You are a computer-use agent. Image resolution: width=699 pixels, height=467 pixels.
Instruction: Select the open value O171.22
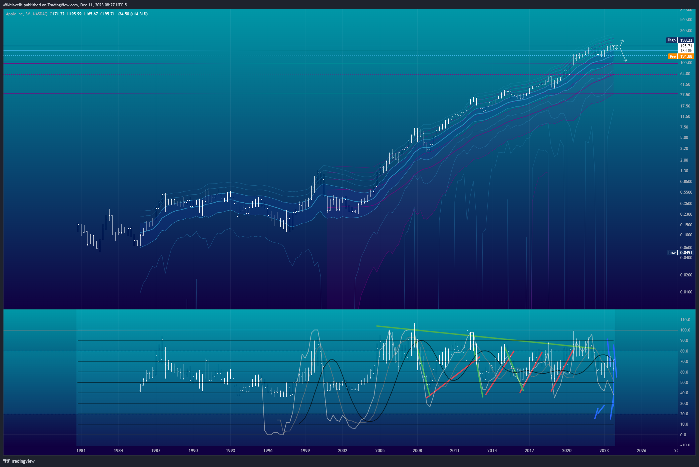(x=57, y=14)
